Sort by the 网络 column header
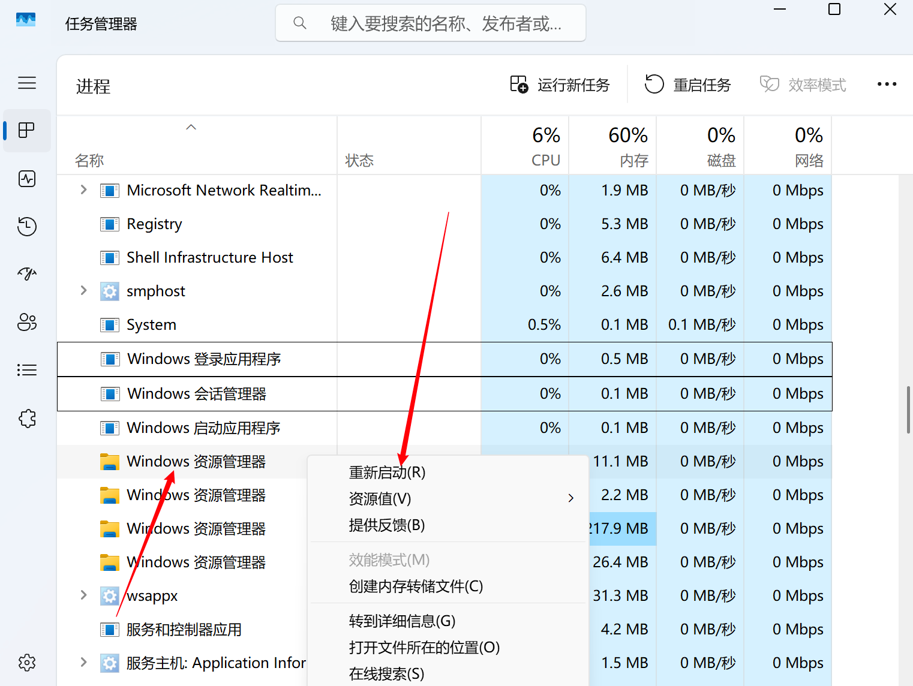Image resolution: width=913 pixels, height=686 pixels. tap(788, 146)
